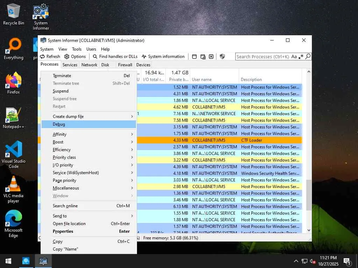358x268 pixels.
Task: Open the notification center icon
Action: (346, 261)
